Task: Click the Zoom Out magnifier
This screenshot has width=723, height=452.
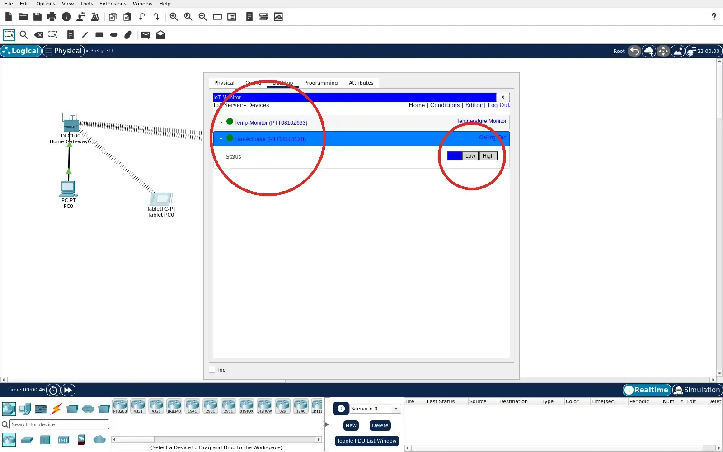Action: pyautogui.click(x=203, y=17)
